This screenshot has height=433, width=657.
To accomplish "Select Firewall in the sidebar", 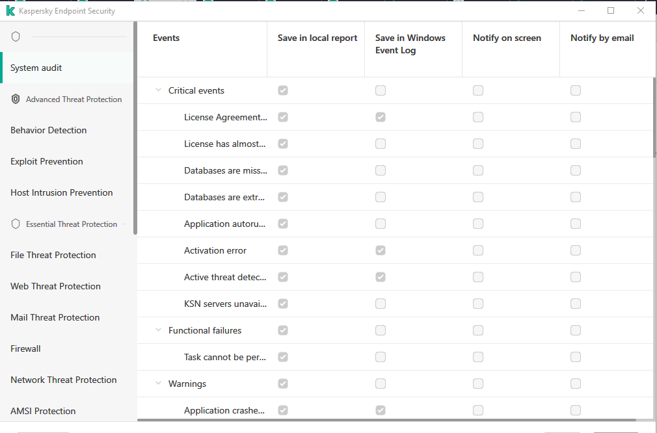I will click(25, 348).
